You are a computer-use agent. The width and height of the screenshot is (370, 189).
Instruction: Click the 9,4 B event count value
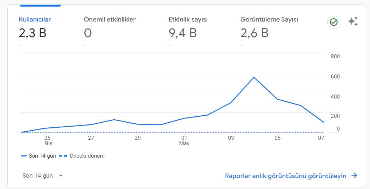coord(183,33)
